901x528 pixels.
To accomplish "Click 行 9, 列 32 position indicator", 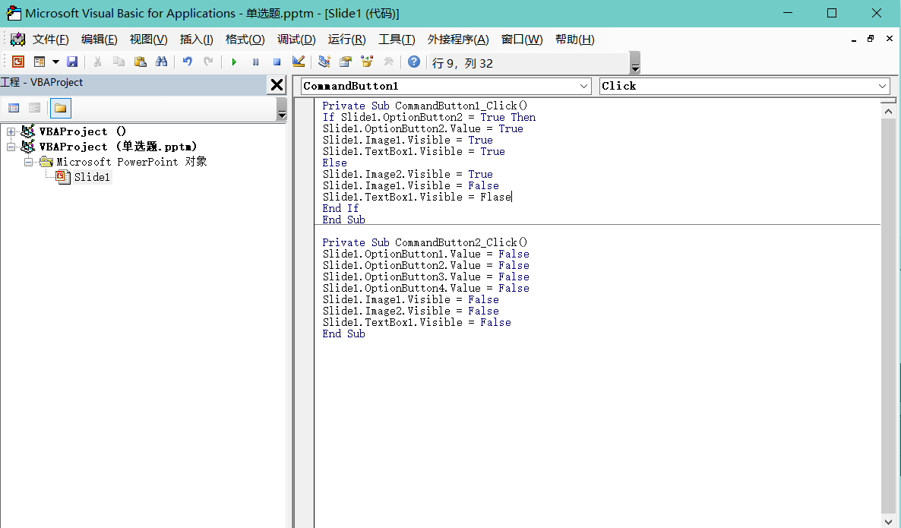I will pos(463,63).
